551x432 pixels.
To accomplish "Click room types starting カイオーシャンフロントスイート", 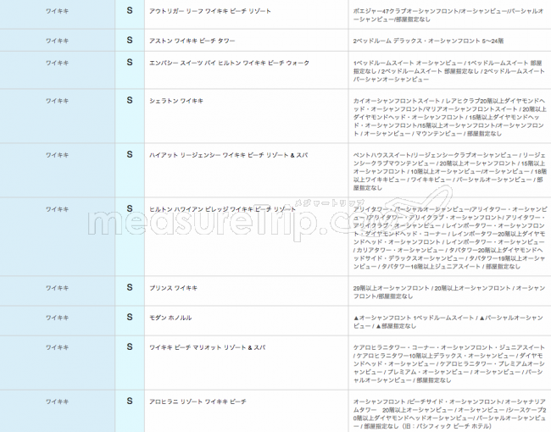I will pyautogui.click(x=450, y=117).
